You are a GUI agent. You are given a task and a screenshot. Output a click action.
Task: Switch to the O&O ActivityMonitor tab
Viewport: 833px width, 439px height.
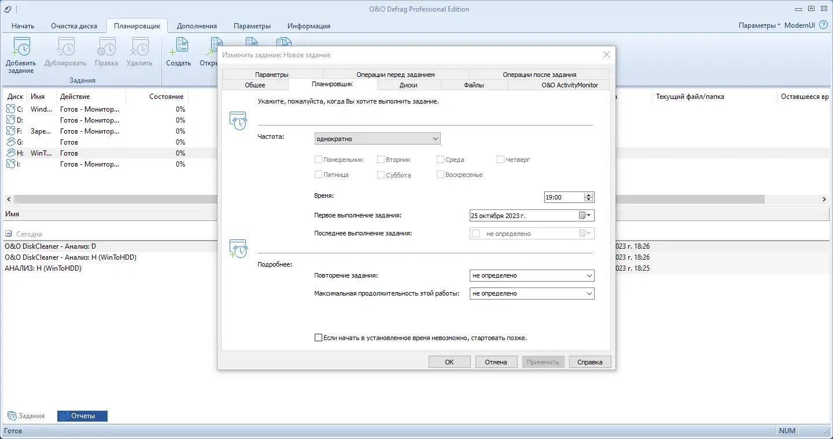[559, 85]
